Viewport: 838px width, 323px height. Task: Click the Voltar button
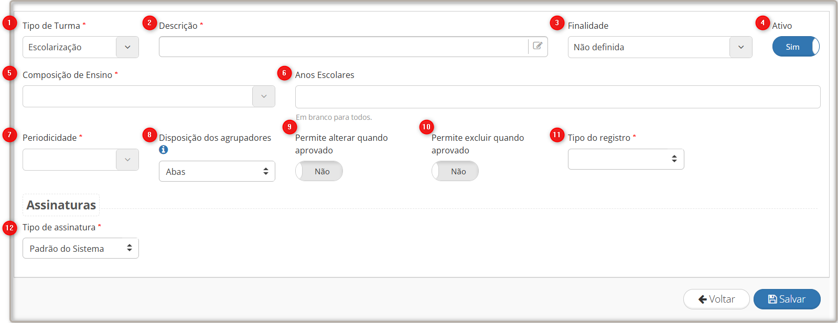point(716,299)
